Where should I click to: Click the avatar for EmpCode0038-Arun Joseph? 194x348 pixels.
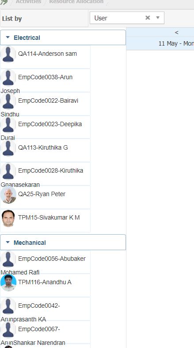[8, 78]
